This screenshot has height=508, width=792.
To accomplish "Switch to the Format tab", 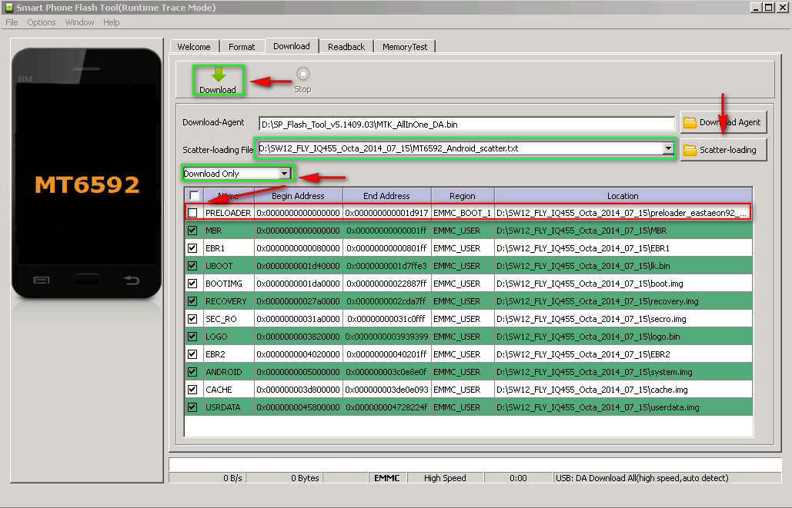I will click(242, 47).
